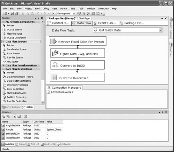This screenshot has height=152, width=174.
Task: Click the Paste toolbar icon
Action: pos(32,14)
